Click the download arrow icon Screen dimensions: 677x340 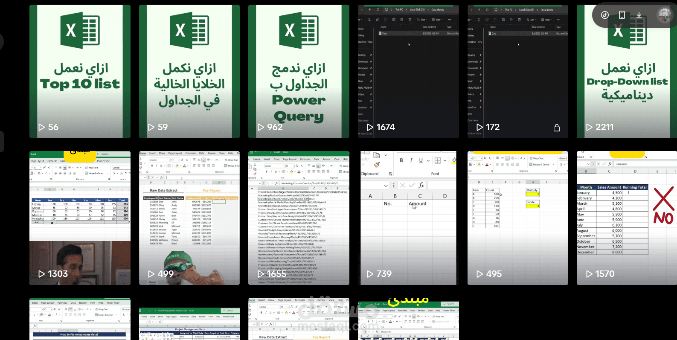point(639,15)
